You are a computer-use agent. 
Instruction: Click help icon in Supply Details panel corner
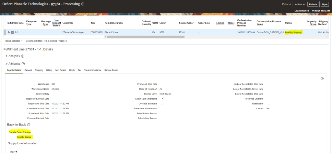tap(322, 78)
